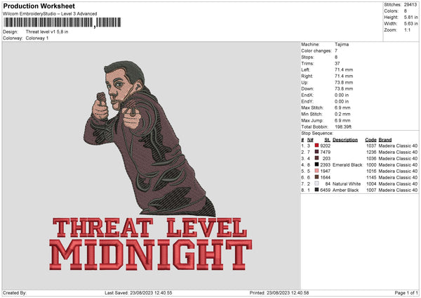
Task: Click the Colors value 8
Action: pos(406,11)
